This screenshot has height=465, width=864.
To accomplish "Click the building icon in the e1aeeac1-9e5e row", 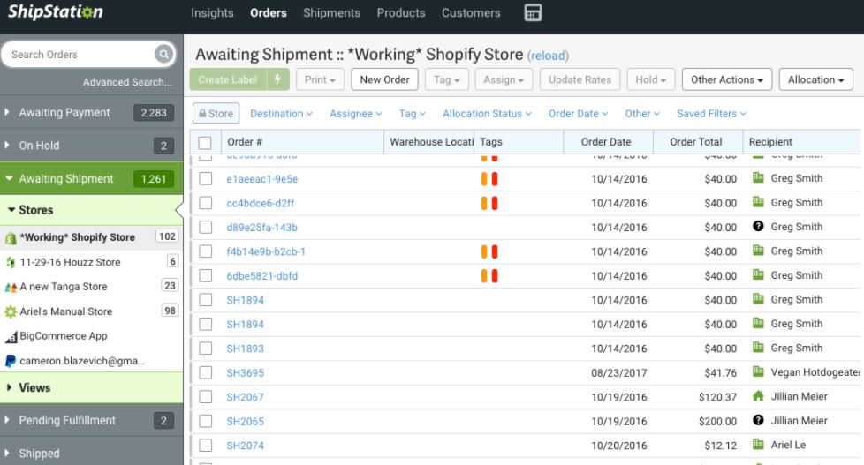I will point(758,177).
